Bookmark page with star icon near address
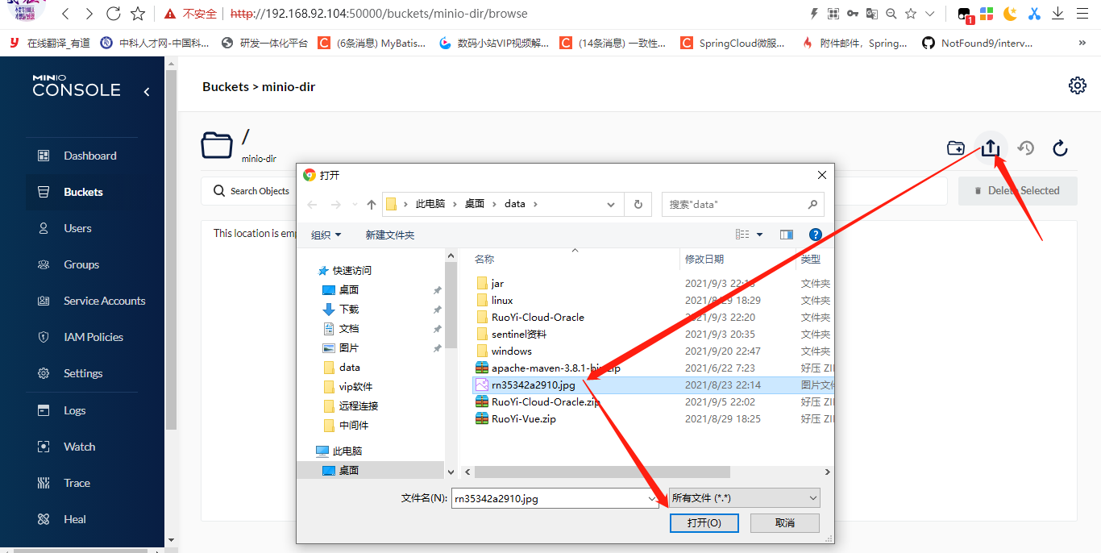Viewport: 1101px width, 553px height. pos(138,14)
